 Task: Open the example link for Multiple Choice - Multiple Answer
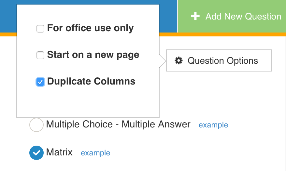point(213,125)
